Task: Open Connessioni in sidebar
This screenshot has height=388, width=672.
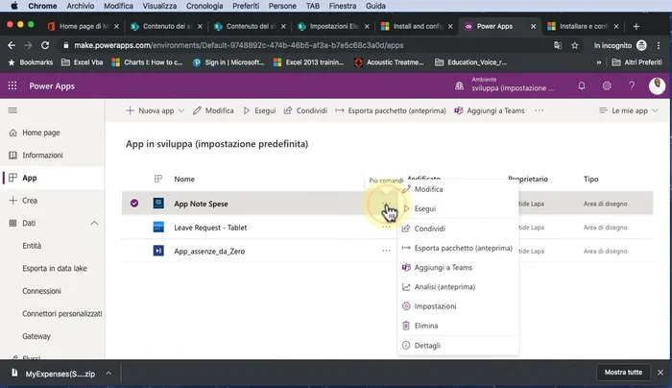Action: click(x=41, y=291)
